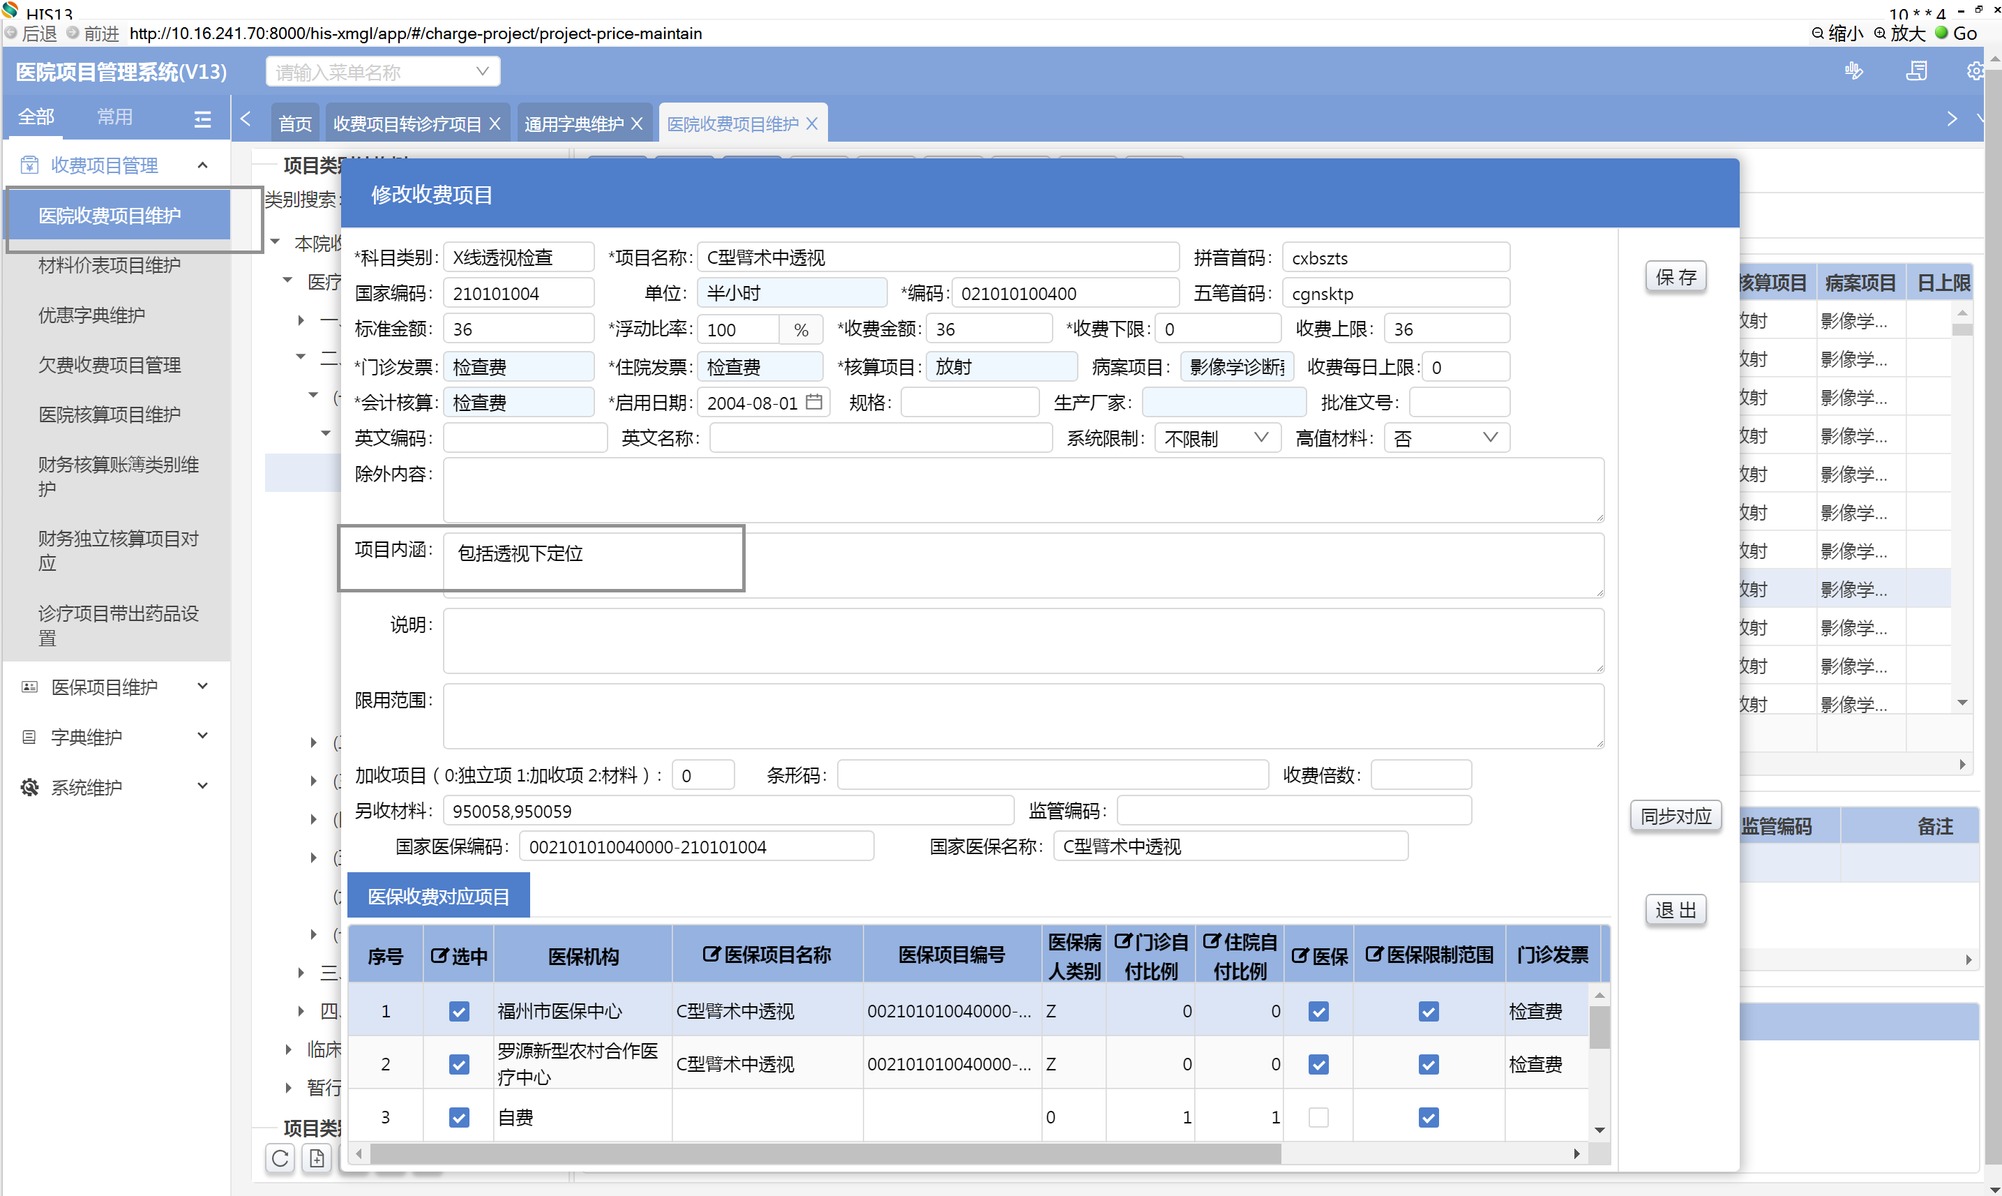Click the 保存 button
Screen dimensions: 2002x1196
1675,277
